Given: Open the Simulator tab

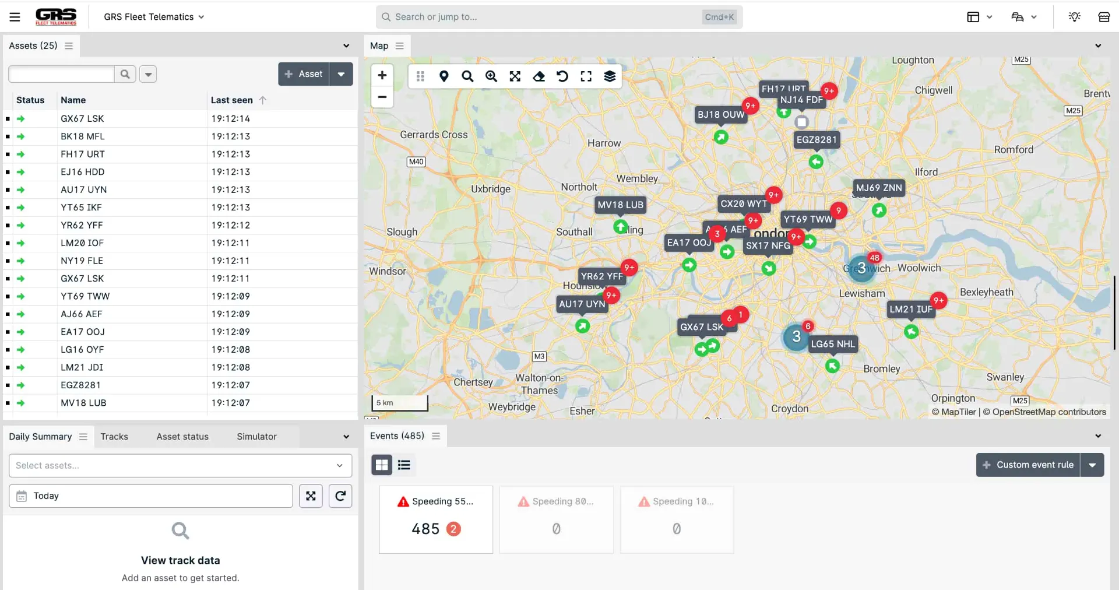Looking at the screenshot, I should pyautogui.click(x=256, y=436).
